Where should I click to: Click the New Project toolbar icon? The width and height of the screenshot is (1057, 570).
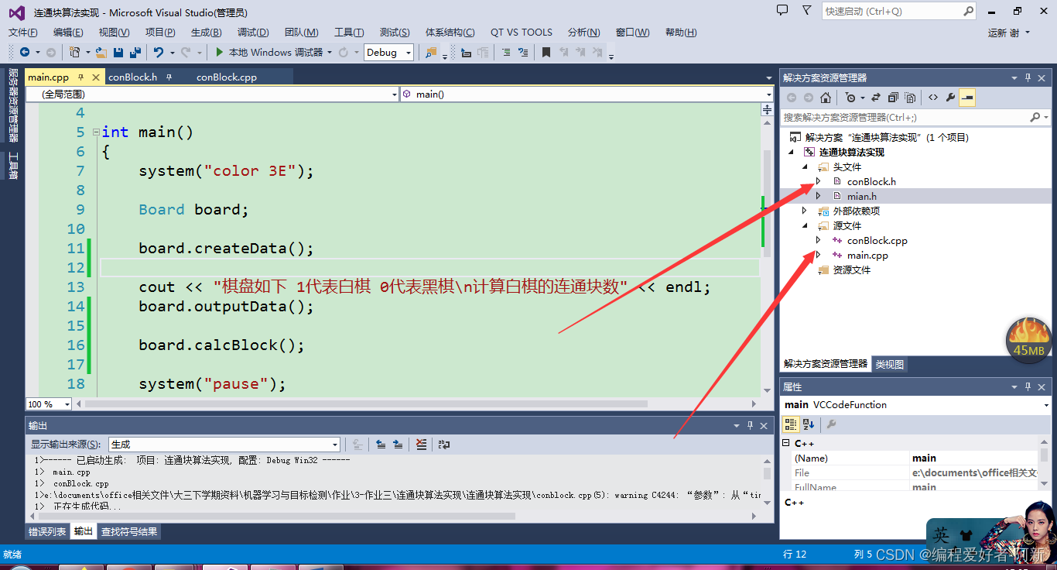click(74, 52)
